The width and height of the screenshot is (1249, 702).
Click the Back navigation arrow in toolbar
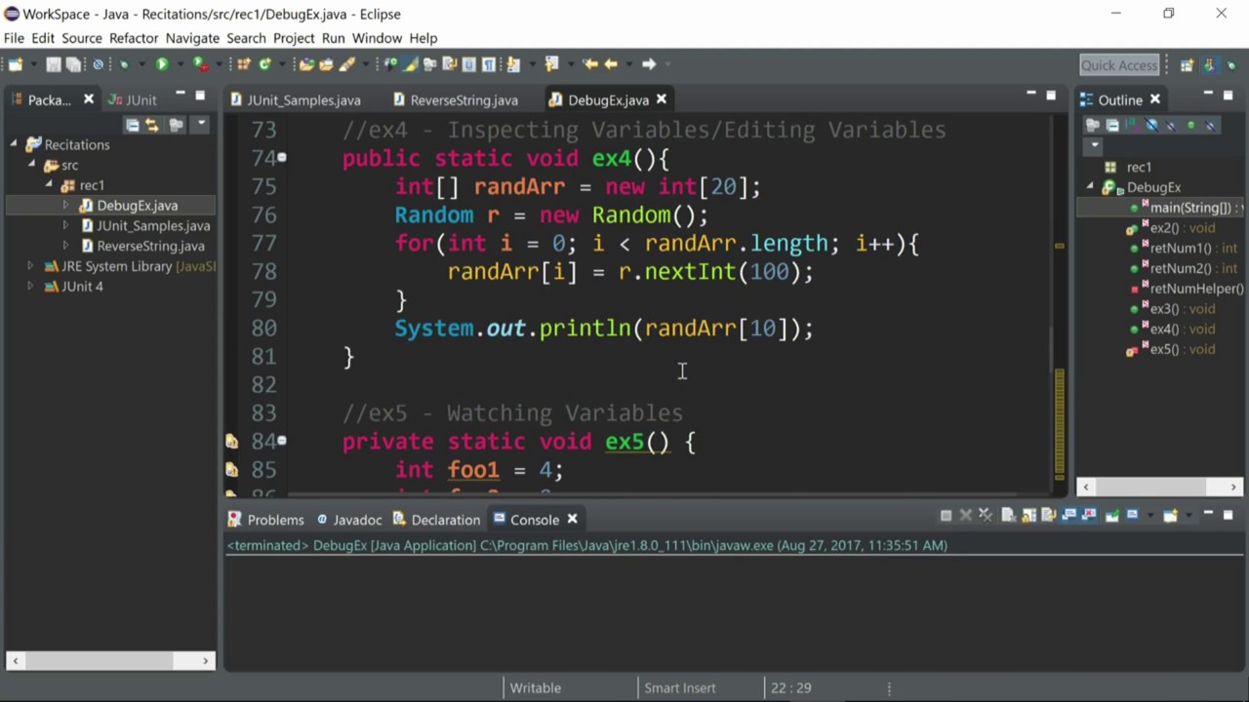(611, 64)
